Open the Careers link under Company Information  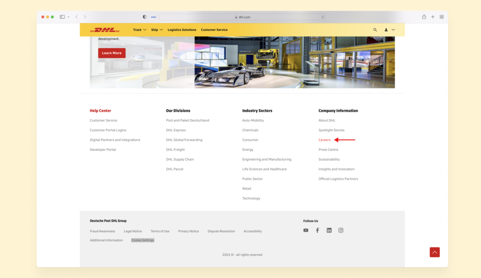pos(325,140)
